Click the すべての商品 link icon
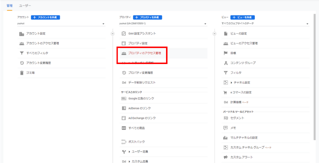Viewport: 319px width, 163px height. tap(124, 128)
